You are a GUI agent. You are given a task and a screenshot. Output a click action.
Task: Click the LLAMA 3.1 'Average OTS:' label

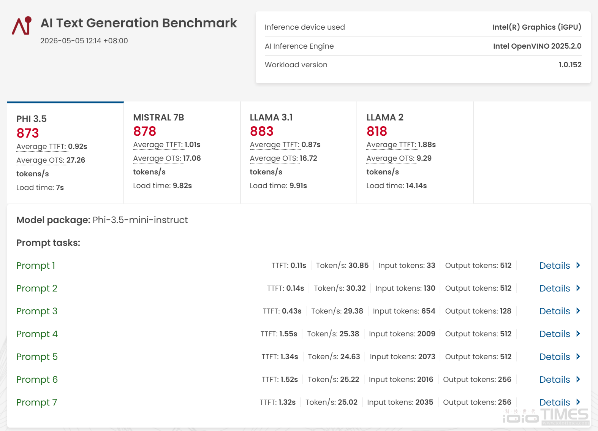click(x=274, y=158)
